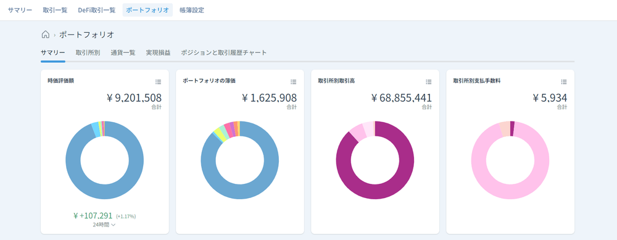
Task: Open DeFi取引一覧 in top navigation
Action: [97, 10]
